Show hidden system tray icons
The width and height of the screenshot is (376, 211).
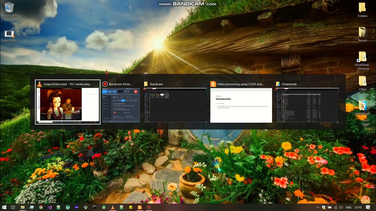(318, 207)
